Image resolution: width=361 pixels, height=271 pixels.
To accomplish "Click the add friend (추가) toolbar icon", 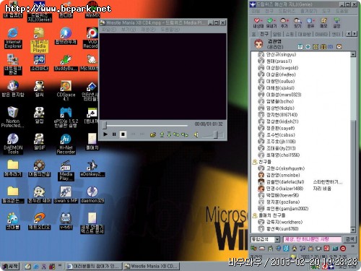I will click(x=284, y=22).
